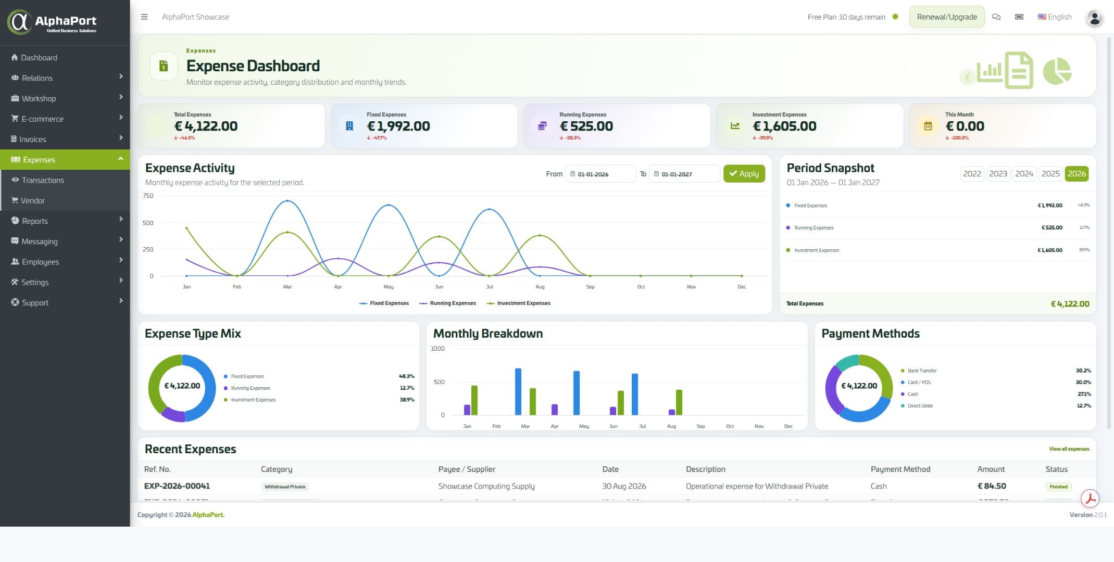Click the AlphaPort logo
The image size is (1114, 562).
click(x=53, y=22)
